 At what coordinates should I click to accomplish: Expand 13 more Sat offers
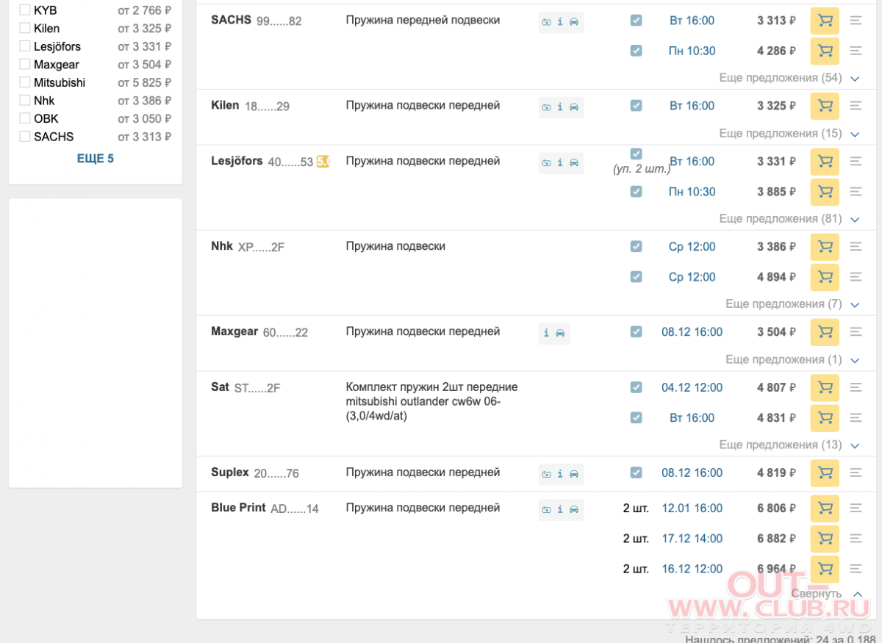[x=789, y=445]
